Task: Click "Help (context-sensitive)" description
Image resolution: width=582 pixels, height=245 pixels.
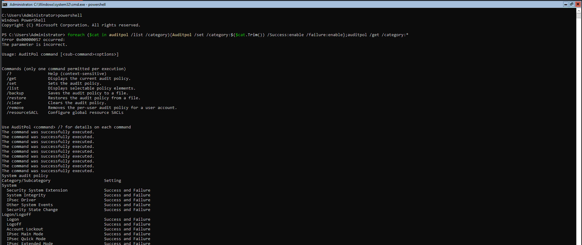Action: point(77,74)
